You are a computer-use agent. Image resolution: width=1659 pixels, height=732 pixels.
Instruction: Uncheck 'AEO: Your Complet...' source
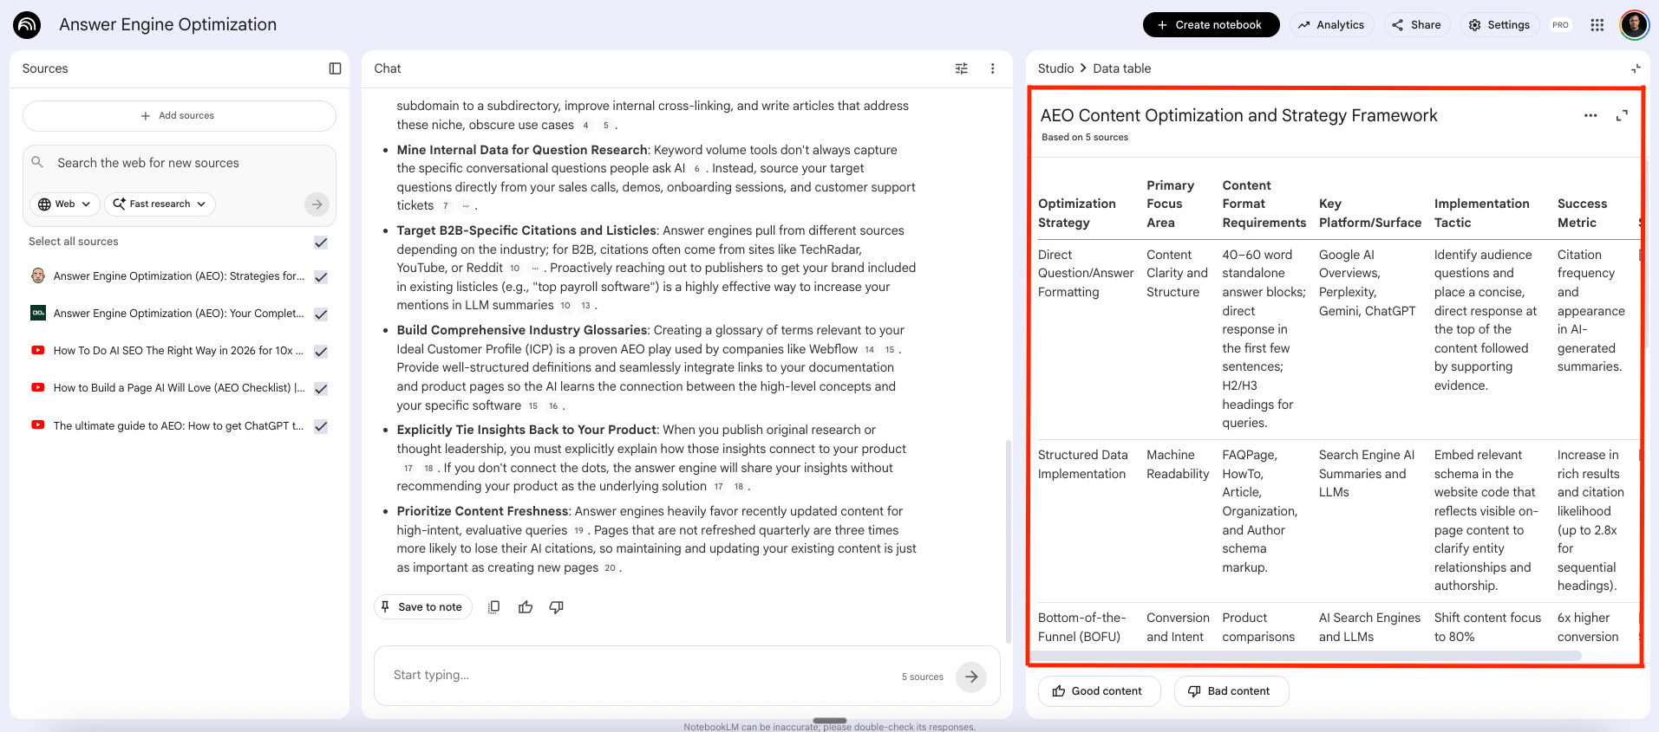coord(321,314)
